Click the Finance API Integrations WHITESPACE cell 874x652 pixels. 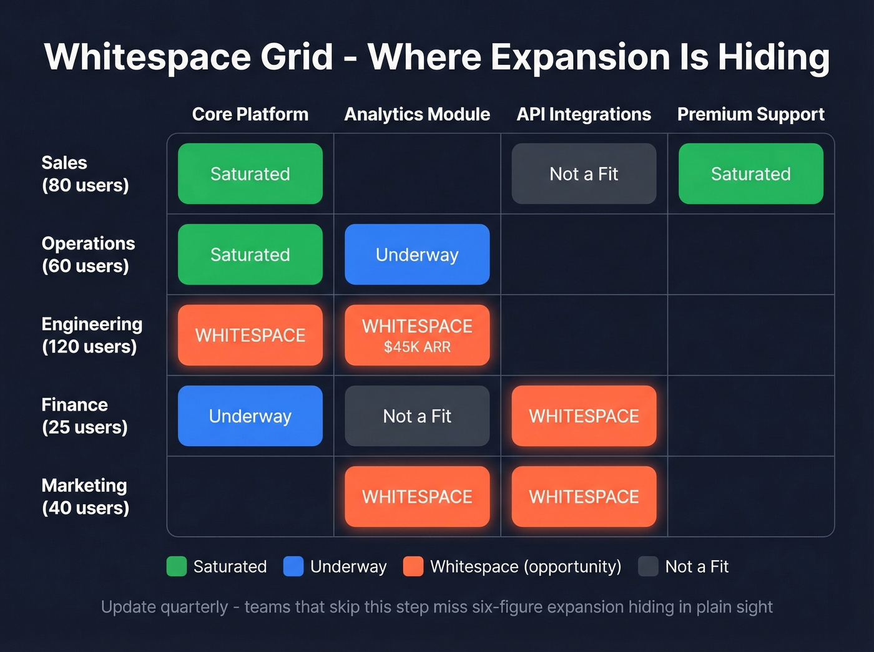pyautogui.click(x=583, y=416)
